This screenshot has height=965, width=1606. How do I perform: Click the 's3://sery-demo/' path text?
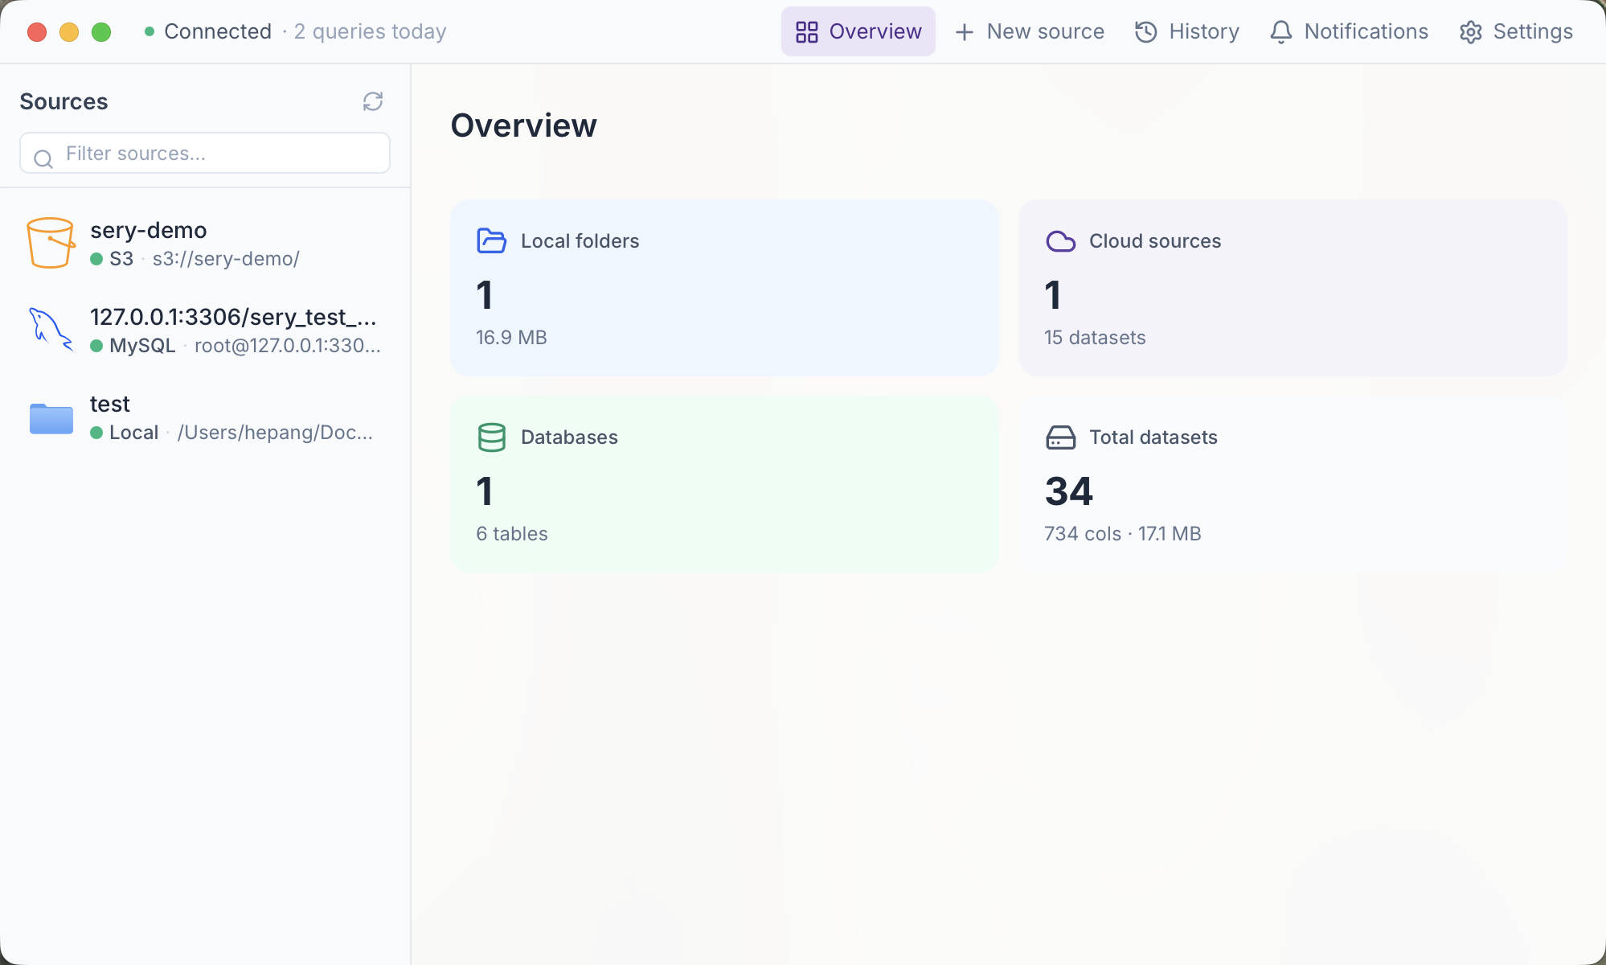point(226,259)
